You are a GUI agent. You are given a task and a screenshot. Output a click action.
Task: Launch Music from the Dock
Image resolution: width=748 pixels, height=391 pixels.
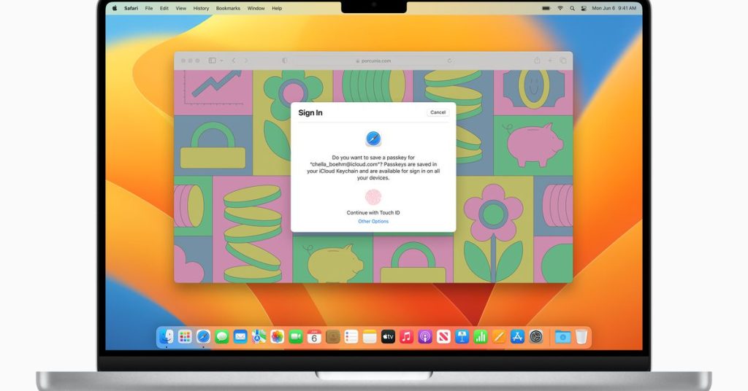pos(406,336)
